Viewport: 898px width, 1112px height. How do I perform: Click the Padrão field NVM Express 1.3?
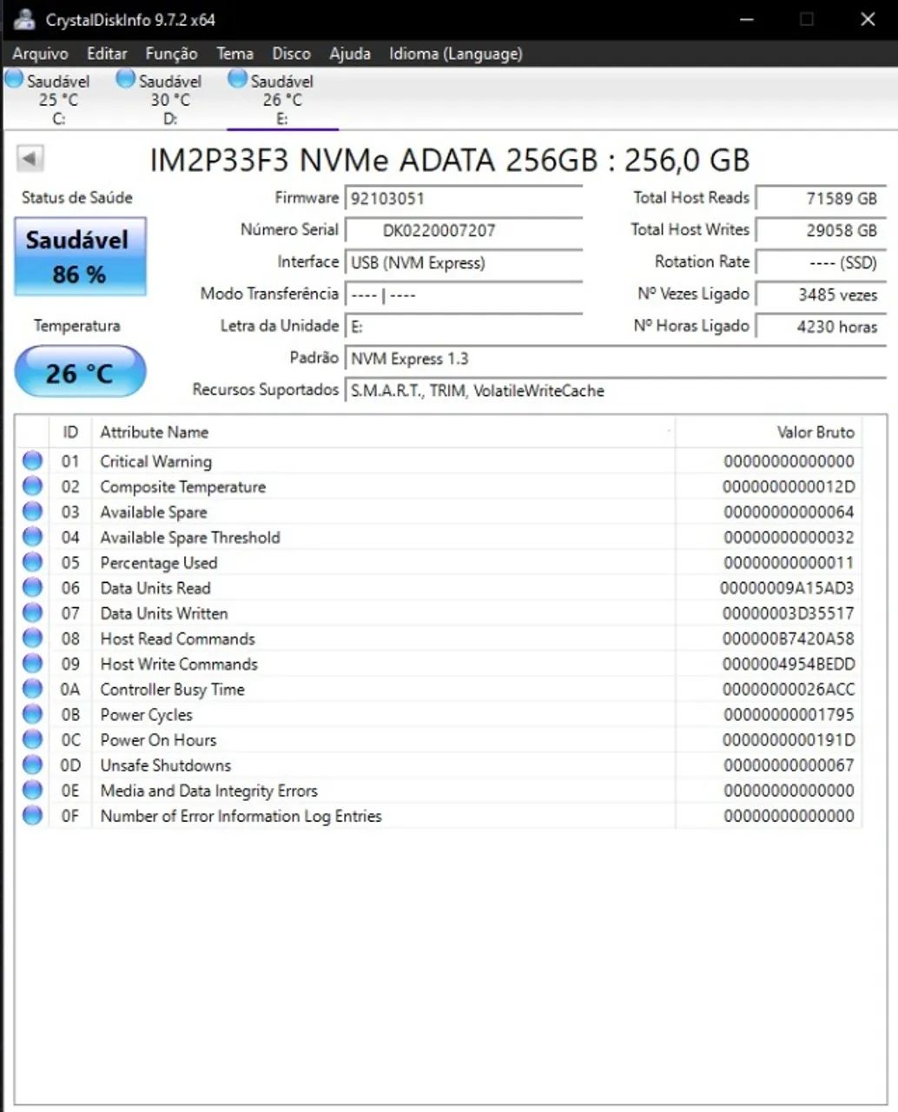pyautogui.click(x=615, y=359)
